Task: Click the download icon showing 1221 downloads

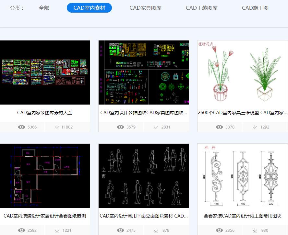Action: [x=57, y=230]
